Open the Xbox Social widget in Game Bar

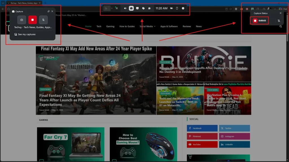pos(149,8)
